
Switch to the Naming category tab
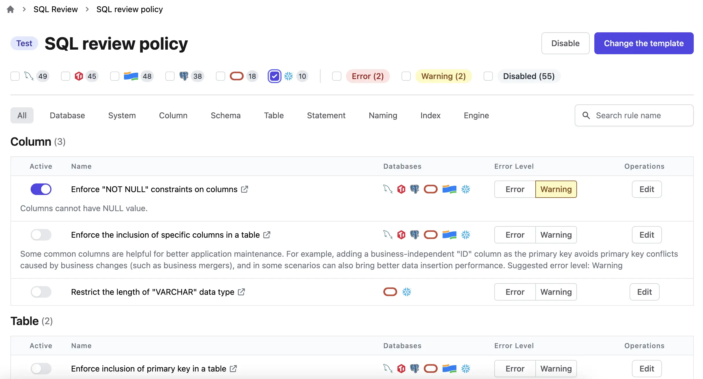(383, 115)
